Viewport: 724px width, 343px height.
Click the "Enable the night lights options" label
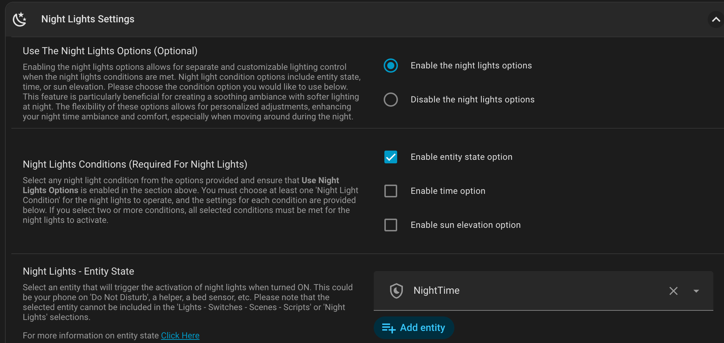[471, 66]
